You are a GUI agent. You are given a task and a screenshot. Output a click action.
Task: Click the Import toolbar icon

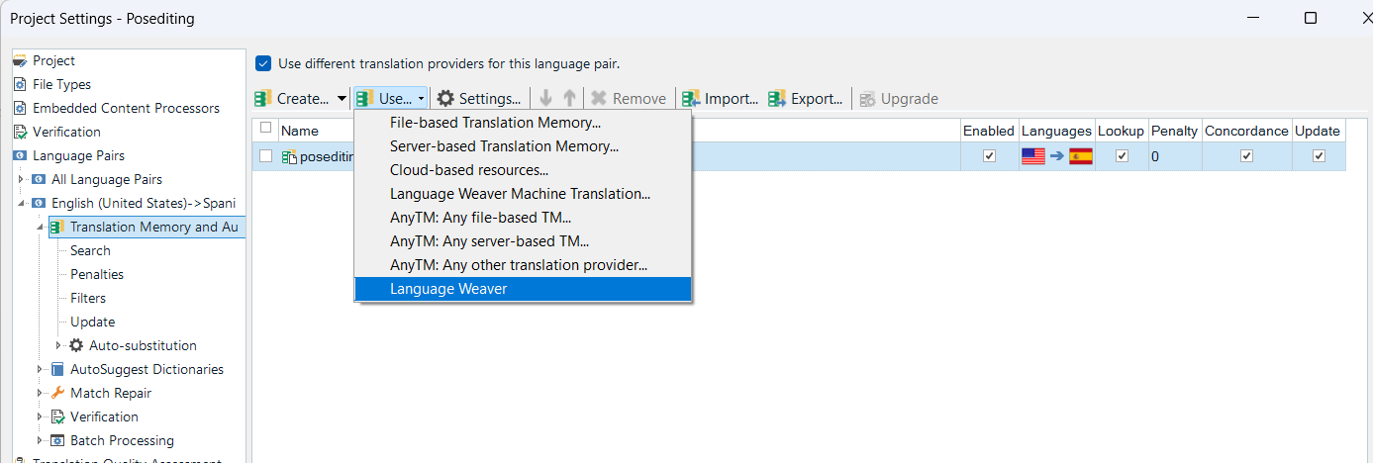click(x=691, y=98)
